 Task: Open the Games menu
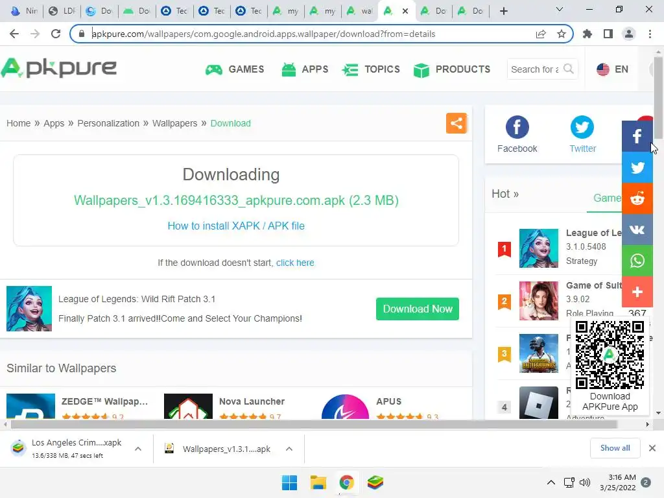tap(235, 69)
